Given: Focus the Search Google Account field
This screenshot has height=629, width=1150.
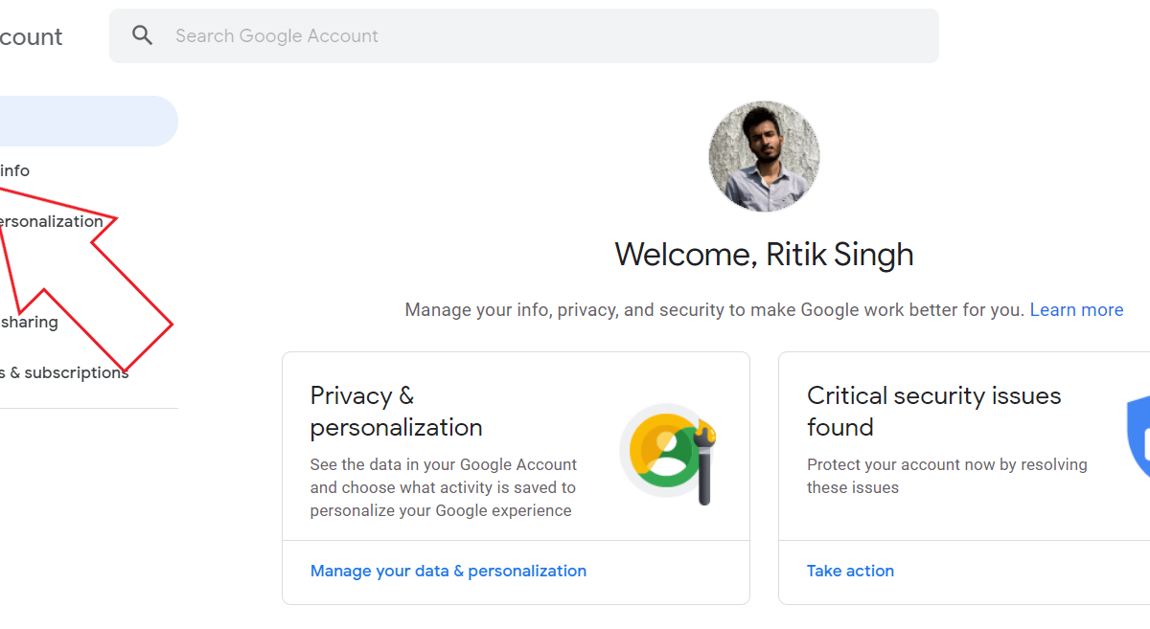Looking at the screenshot, I should 537,36.
